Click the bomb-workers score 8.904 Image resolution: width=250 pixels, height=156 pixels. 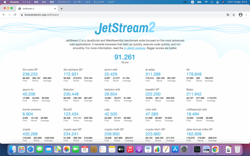pos(28,114)
